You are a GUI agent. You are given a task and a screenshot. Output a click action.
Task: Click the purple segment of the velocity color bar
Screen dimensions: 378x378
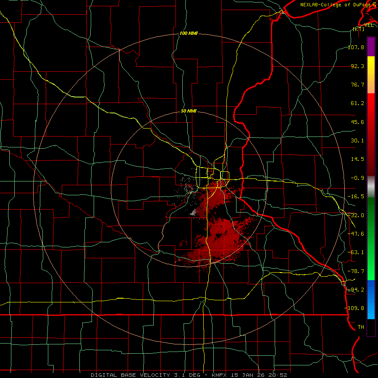[371, 47]
